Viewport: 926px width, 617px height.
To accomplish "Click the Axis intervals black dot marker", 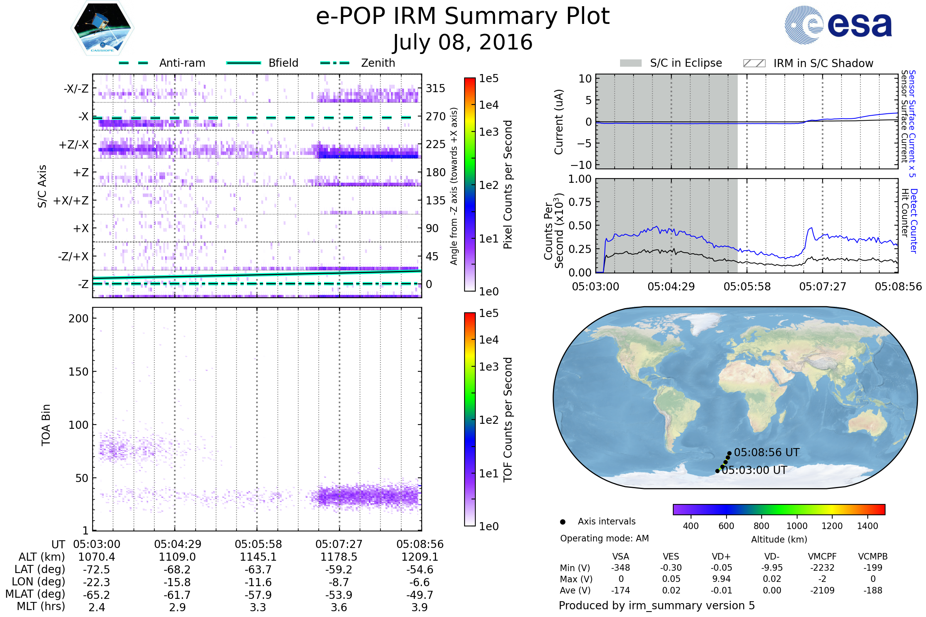I will [x=563, y=522].
